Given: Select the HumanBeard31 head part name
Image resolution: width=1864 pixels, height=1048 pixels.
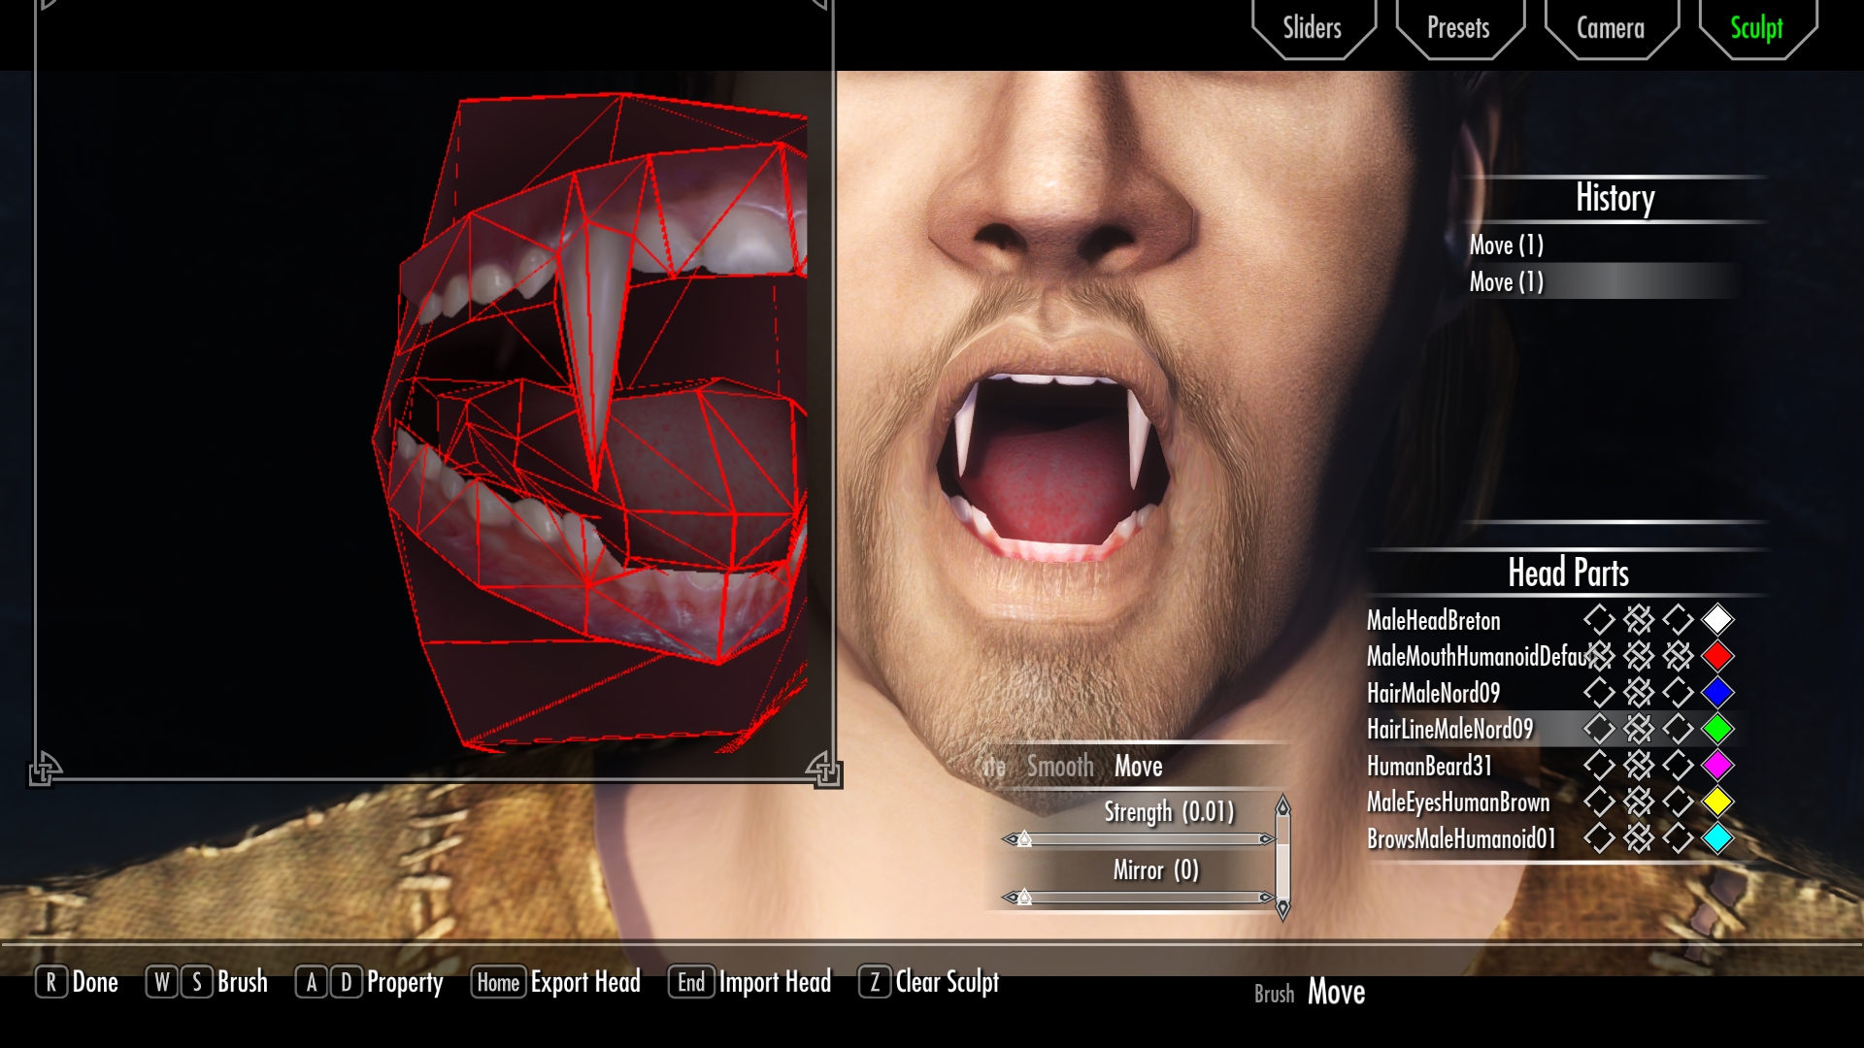Looking at the screenshot, I should (1429, 766).
